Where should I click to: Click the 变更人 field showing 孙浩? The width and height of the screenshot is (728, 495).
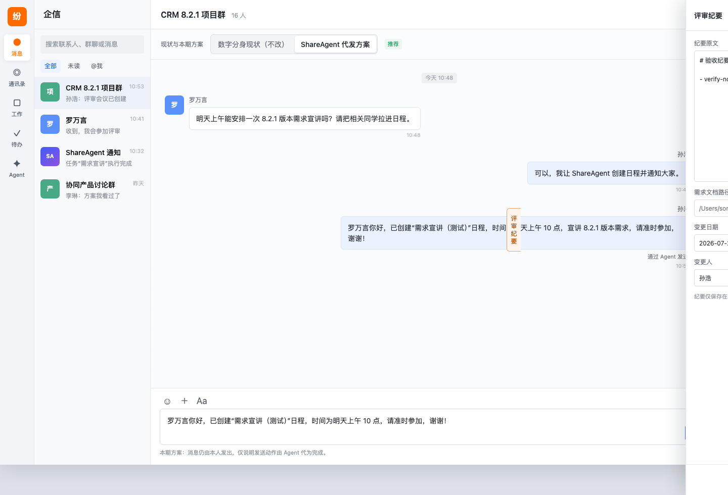[711, 278]
